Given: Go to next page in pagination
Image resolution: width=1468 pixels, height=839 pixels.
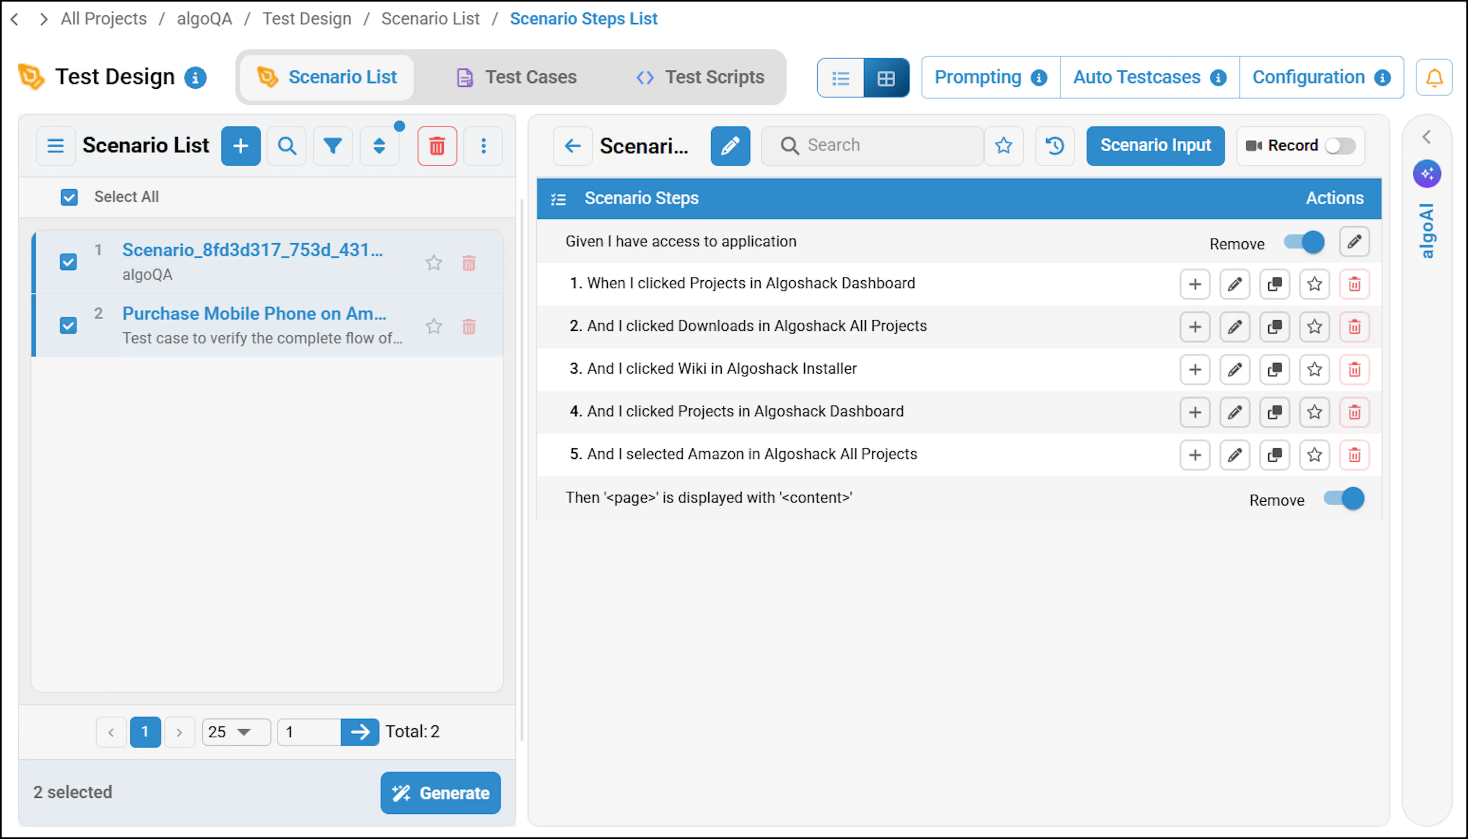Looking at the screenshot, I should [x=179, y=732].
